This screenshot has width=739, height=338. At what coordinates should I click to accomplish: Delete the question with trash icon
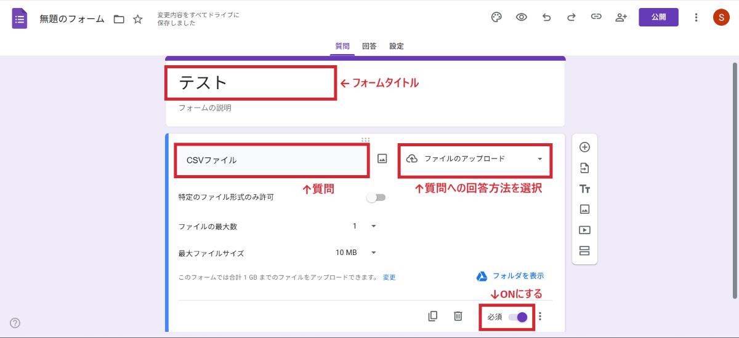(458, 316)
